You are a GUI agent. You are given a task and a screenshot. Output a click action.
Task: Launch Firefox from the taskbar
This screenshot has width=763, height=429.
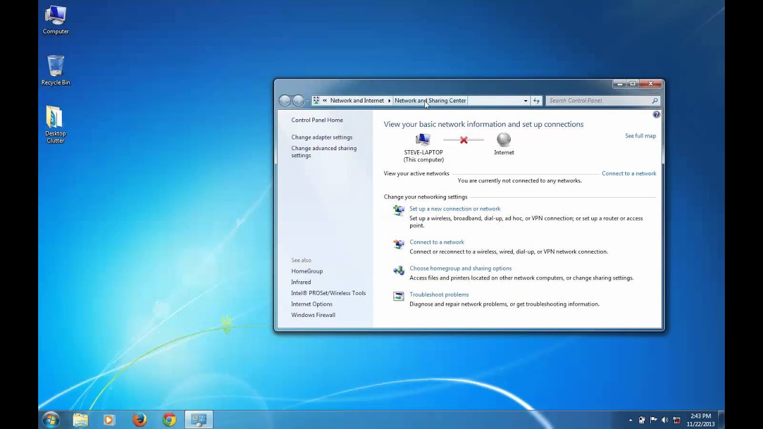pos(139,420)
